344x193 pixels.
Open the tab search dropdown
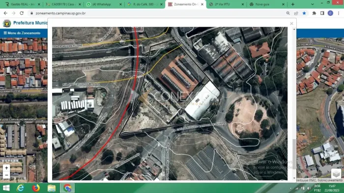tap(313, 4)
